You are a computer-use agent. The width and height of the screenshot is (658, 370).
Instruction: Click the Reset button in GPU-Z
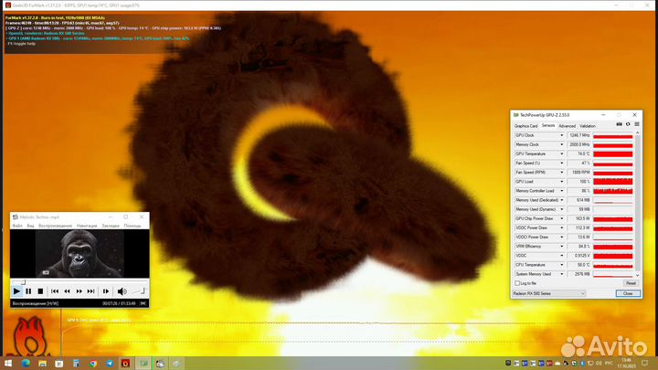[x=631, y=283]
